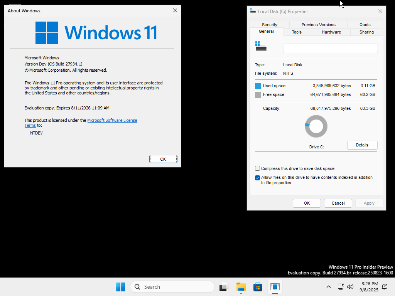The width and height of the screenshot is (395, 296).
Task: Click the Local Disk Properties title icon
Action: [x=253, y=11]
